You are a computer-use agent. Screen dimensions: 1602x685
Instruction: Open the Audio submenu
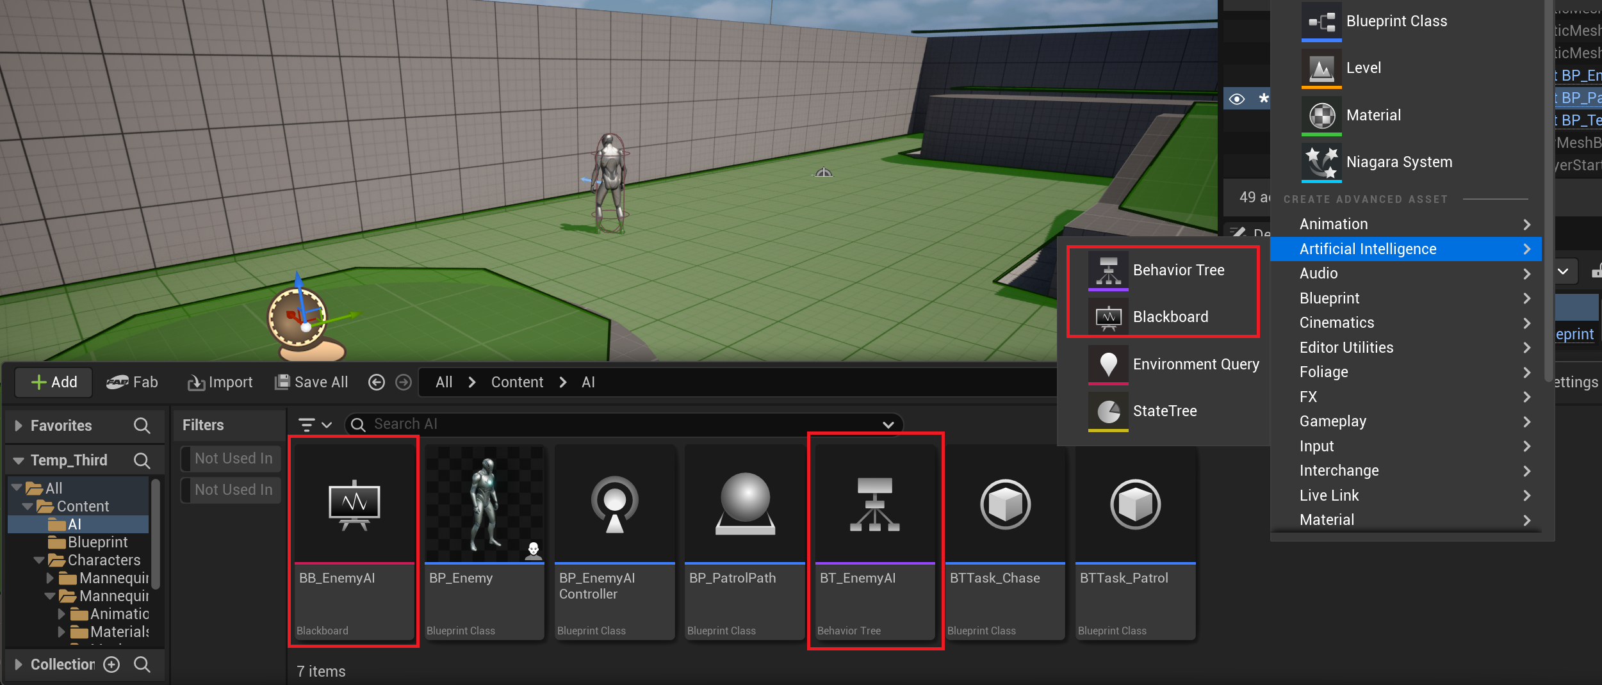[x=1407, y=273]
